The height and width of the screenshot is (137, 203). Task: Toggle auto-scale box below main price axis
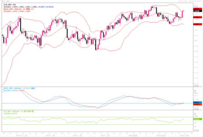click(196, 86)
